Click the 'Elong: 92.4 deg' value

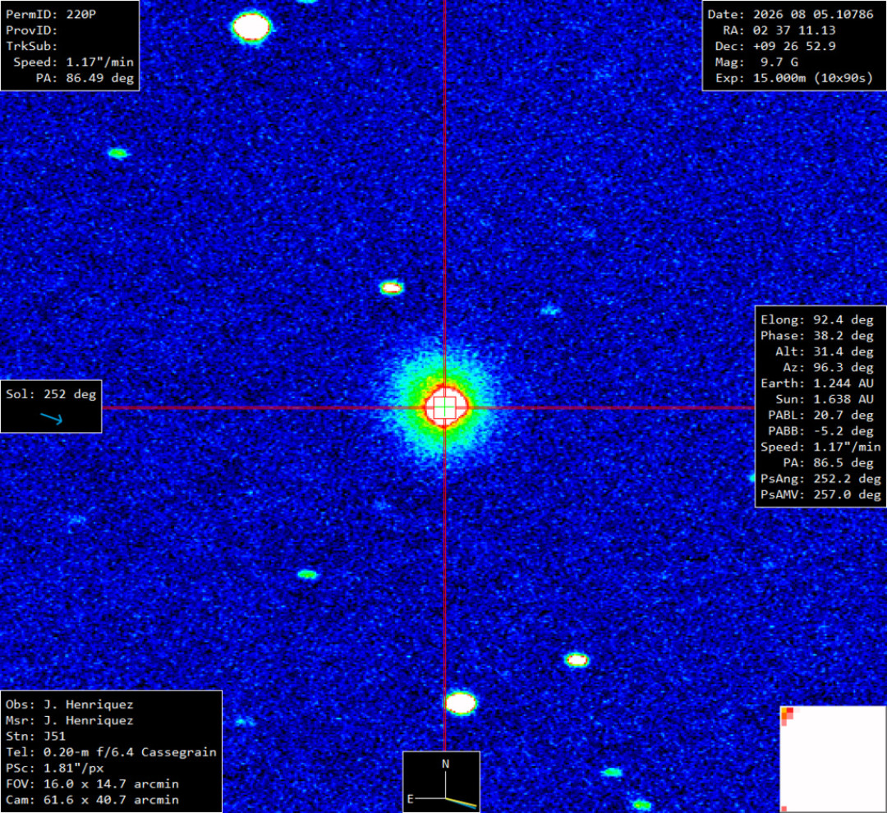(817, 320)
